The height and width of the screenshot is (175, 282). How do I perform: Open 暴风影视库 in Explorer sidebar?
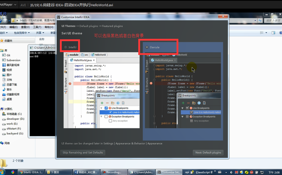(x=13, y=65)
